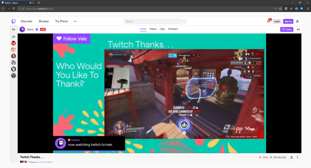Click the viewer count 7,593
Viewport: 311px width, 168px height.
point(263,157)
